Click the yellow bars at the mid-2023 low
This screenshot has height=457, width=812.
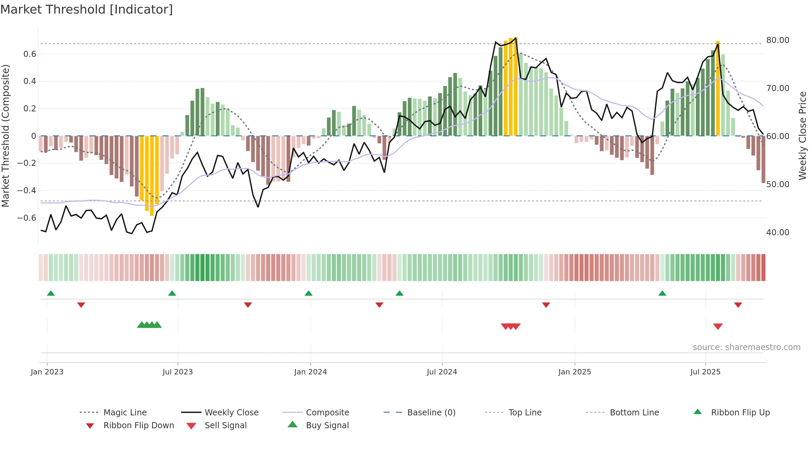(x=149, y=176)
